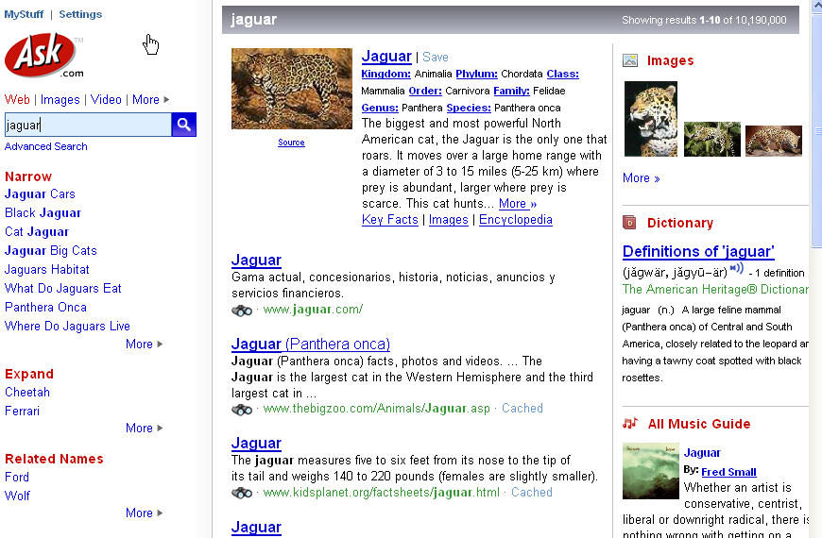Open Fred Small artist link
The image size is (822, 538).
coord(728,472)
